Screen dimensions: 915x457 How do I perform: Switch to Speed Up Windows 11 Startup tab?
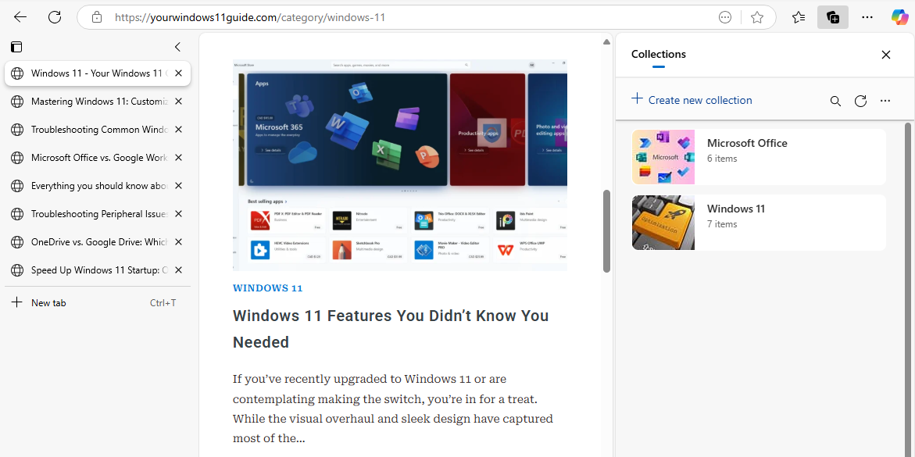coord(98,270)
